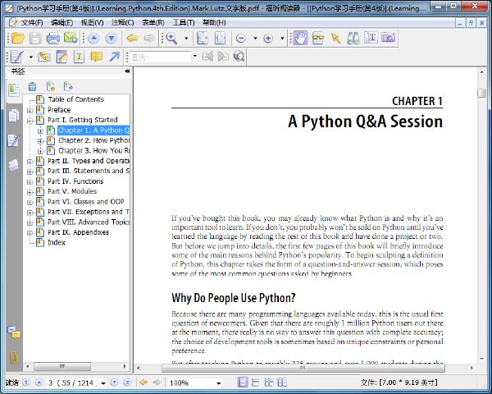Jump to first page button in status bar
Screen dimensions: 492x394
(26, 383)
